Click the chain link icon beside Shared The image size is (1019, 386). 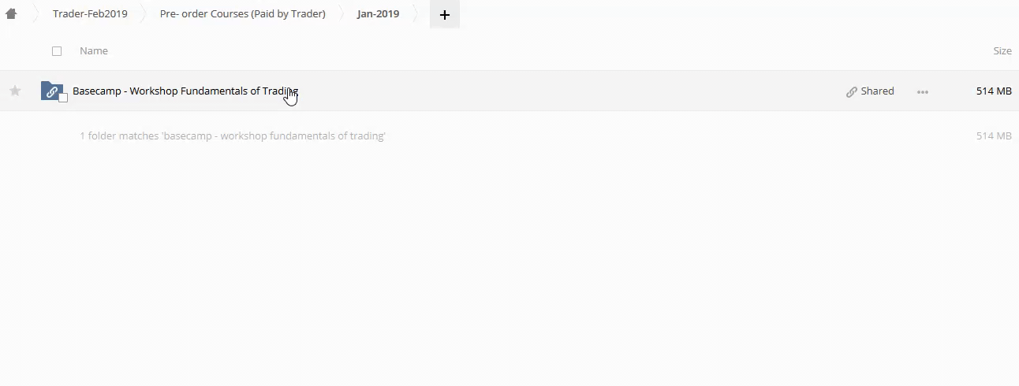852,91
